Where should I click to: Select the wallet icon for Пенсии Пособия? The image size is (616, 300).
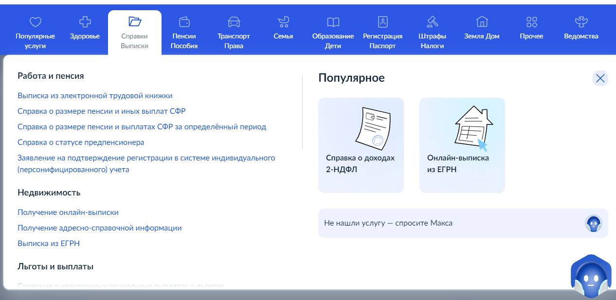184,22
